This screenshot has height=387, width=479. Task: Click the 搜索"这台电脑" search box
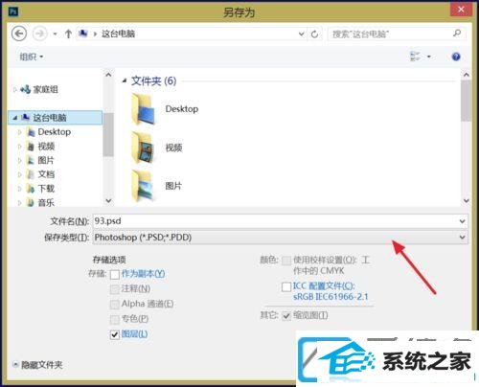[x=397, y=34]
